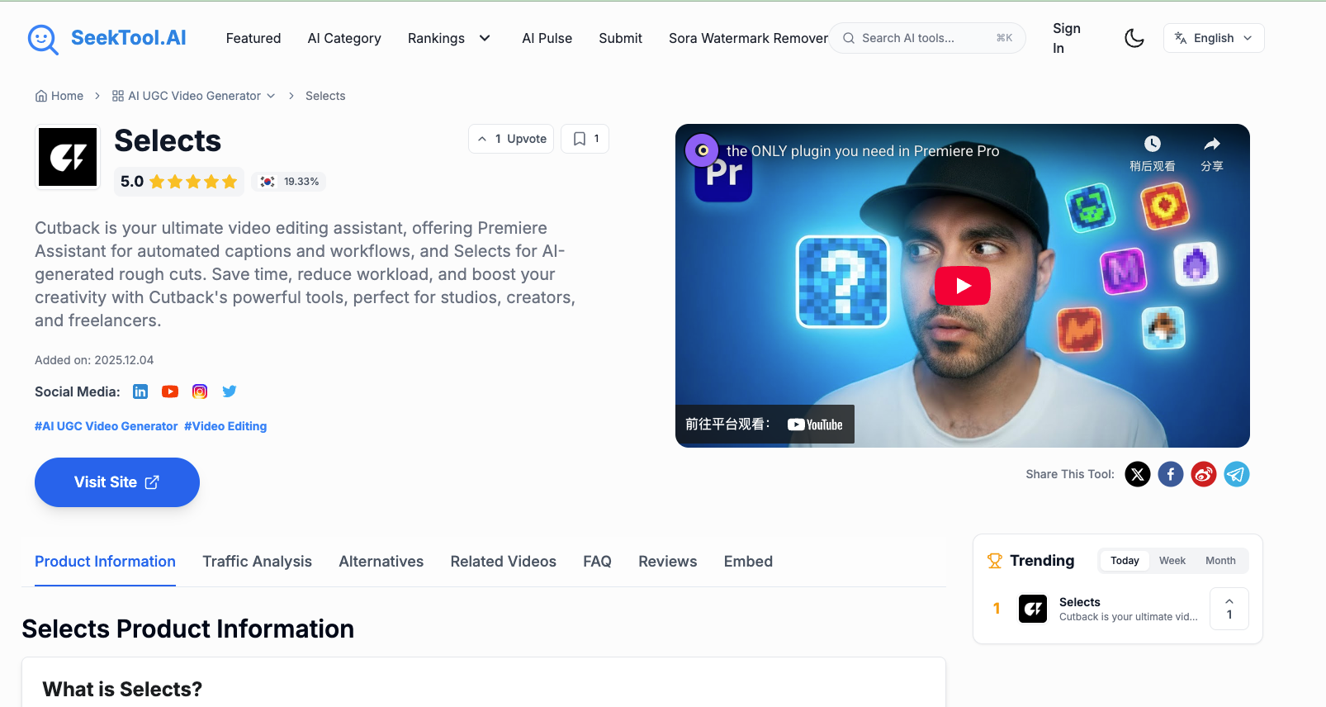Image resolution: width=1326 pixels, height=707 pixels.
Task: Click the Selects product logo
Action: (68, 157)
